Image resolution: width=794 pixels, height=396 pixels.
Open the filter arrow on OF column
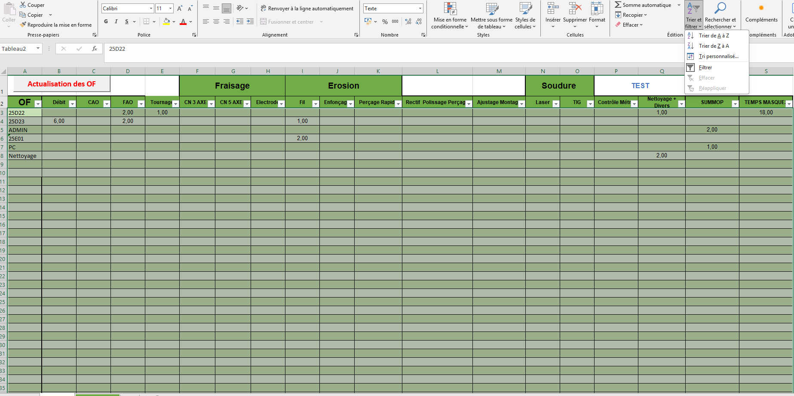tap(38, 104)
